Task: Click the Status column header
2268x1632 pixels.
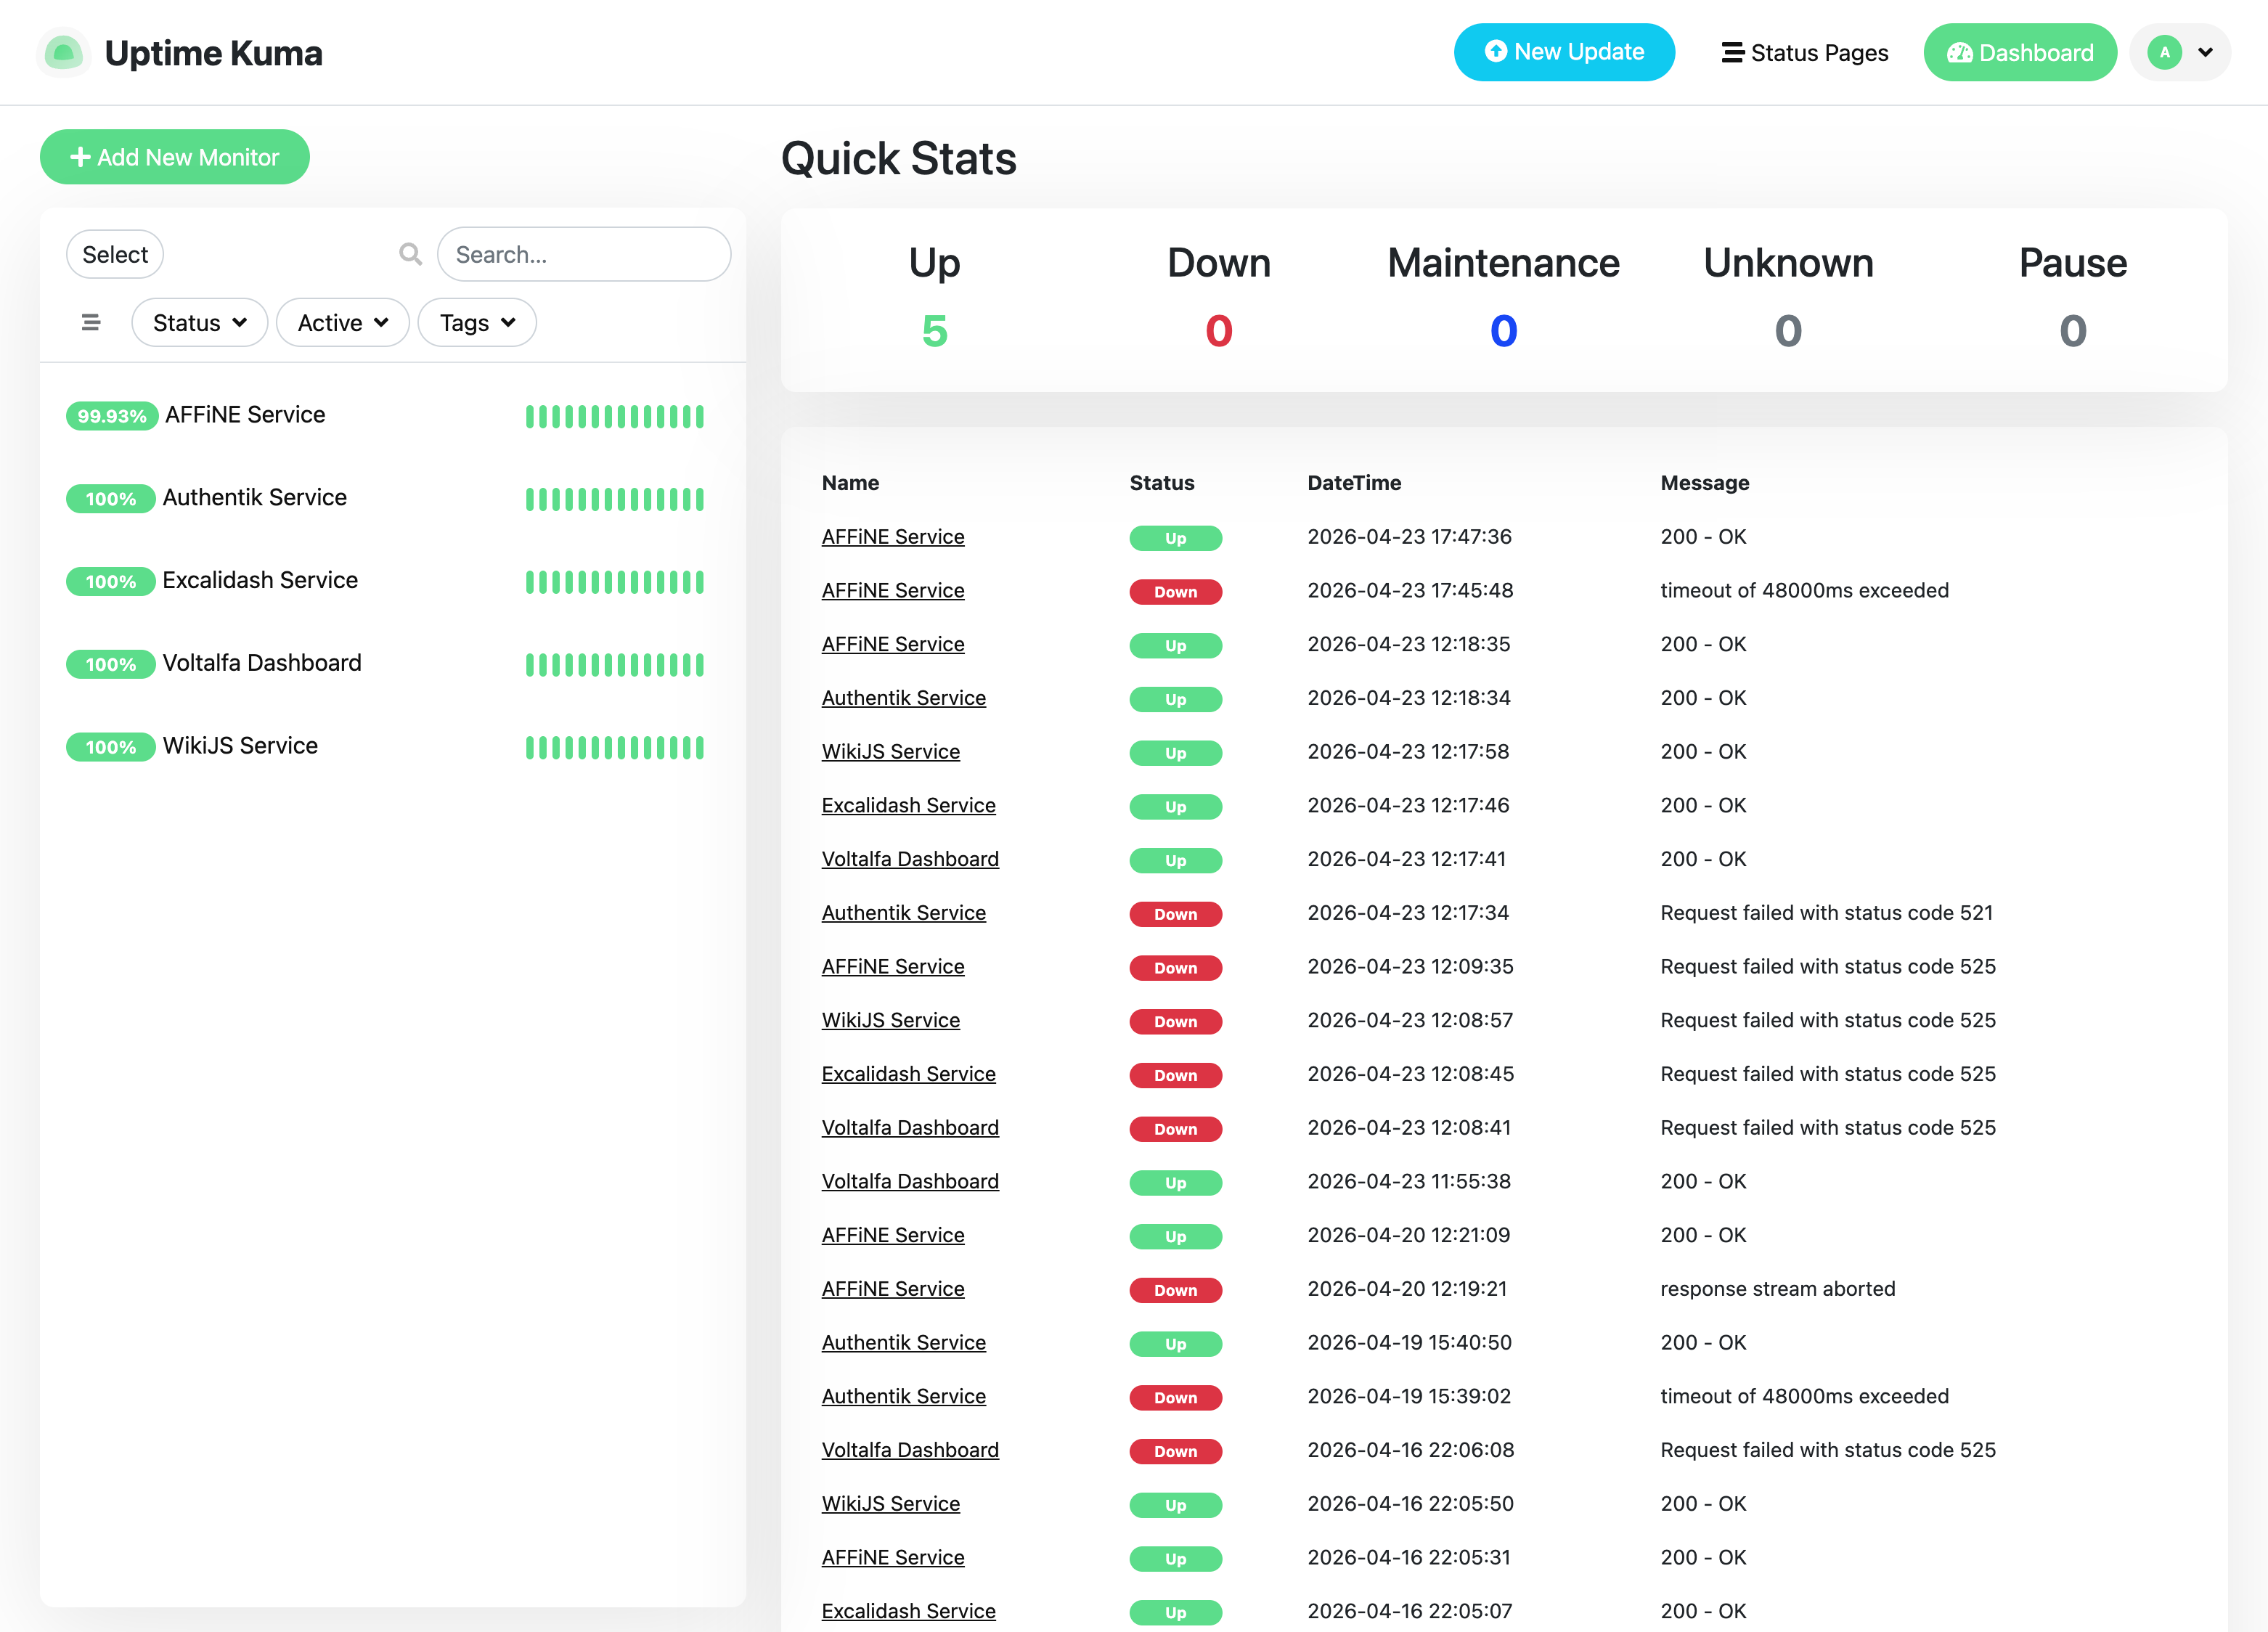Action: coord(1162,483)
